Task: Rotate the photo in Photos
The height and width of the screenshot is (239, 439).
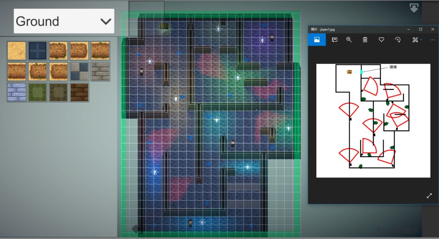Action: point(398,40)
